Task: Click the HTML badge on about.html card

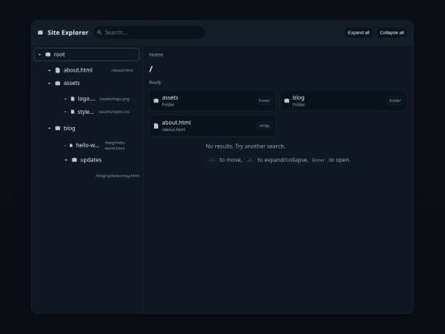Action: click(265, 126)
